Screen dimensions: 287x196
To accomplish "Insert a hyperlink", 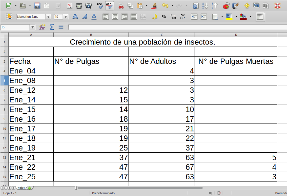I will pyautogui.click(x=196, y=6).
